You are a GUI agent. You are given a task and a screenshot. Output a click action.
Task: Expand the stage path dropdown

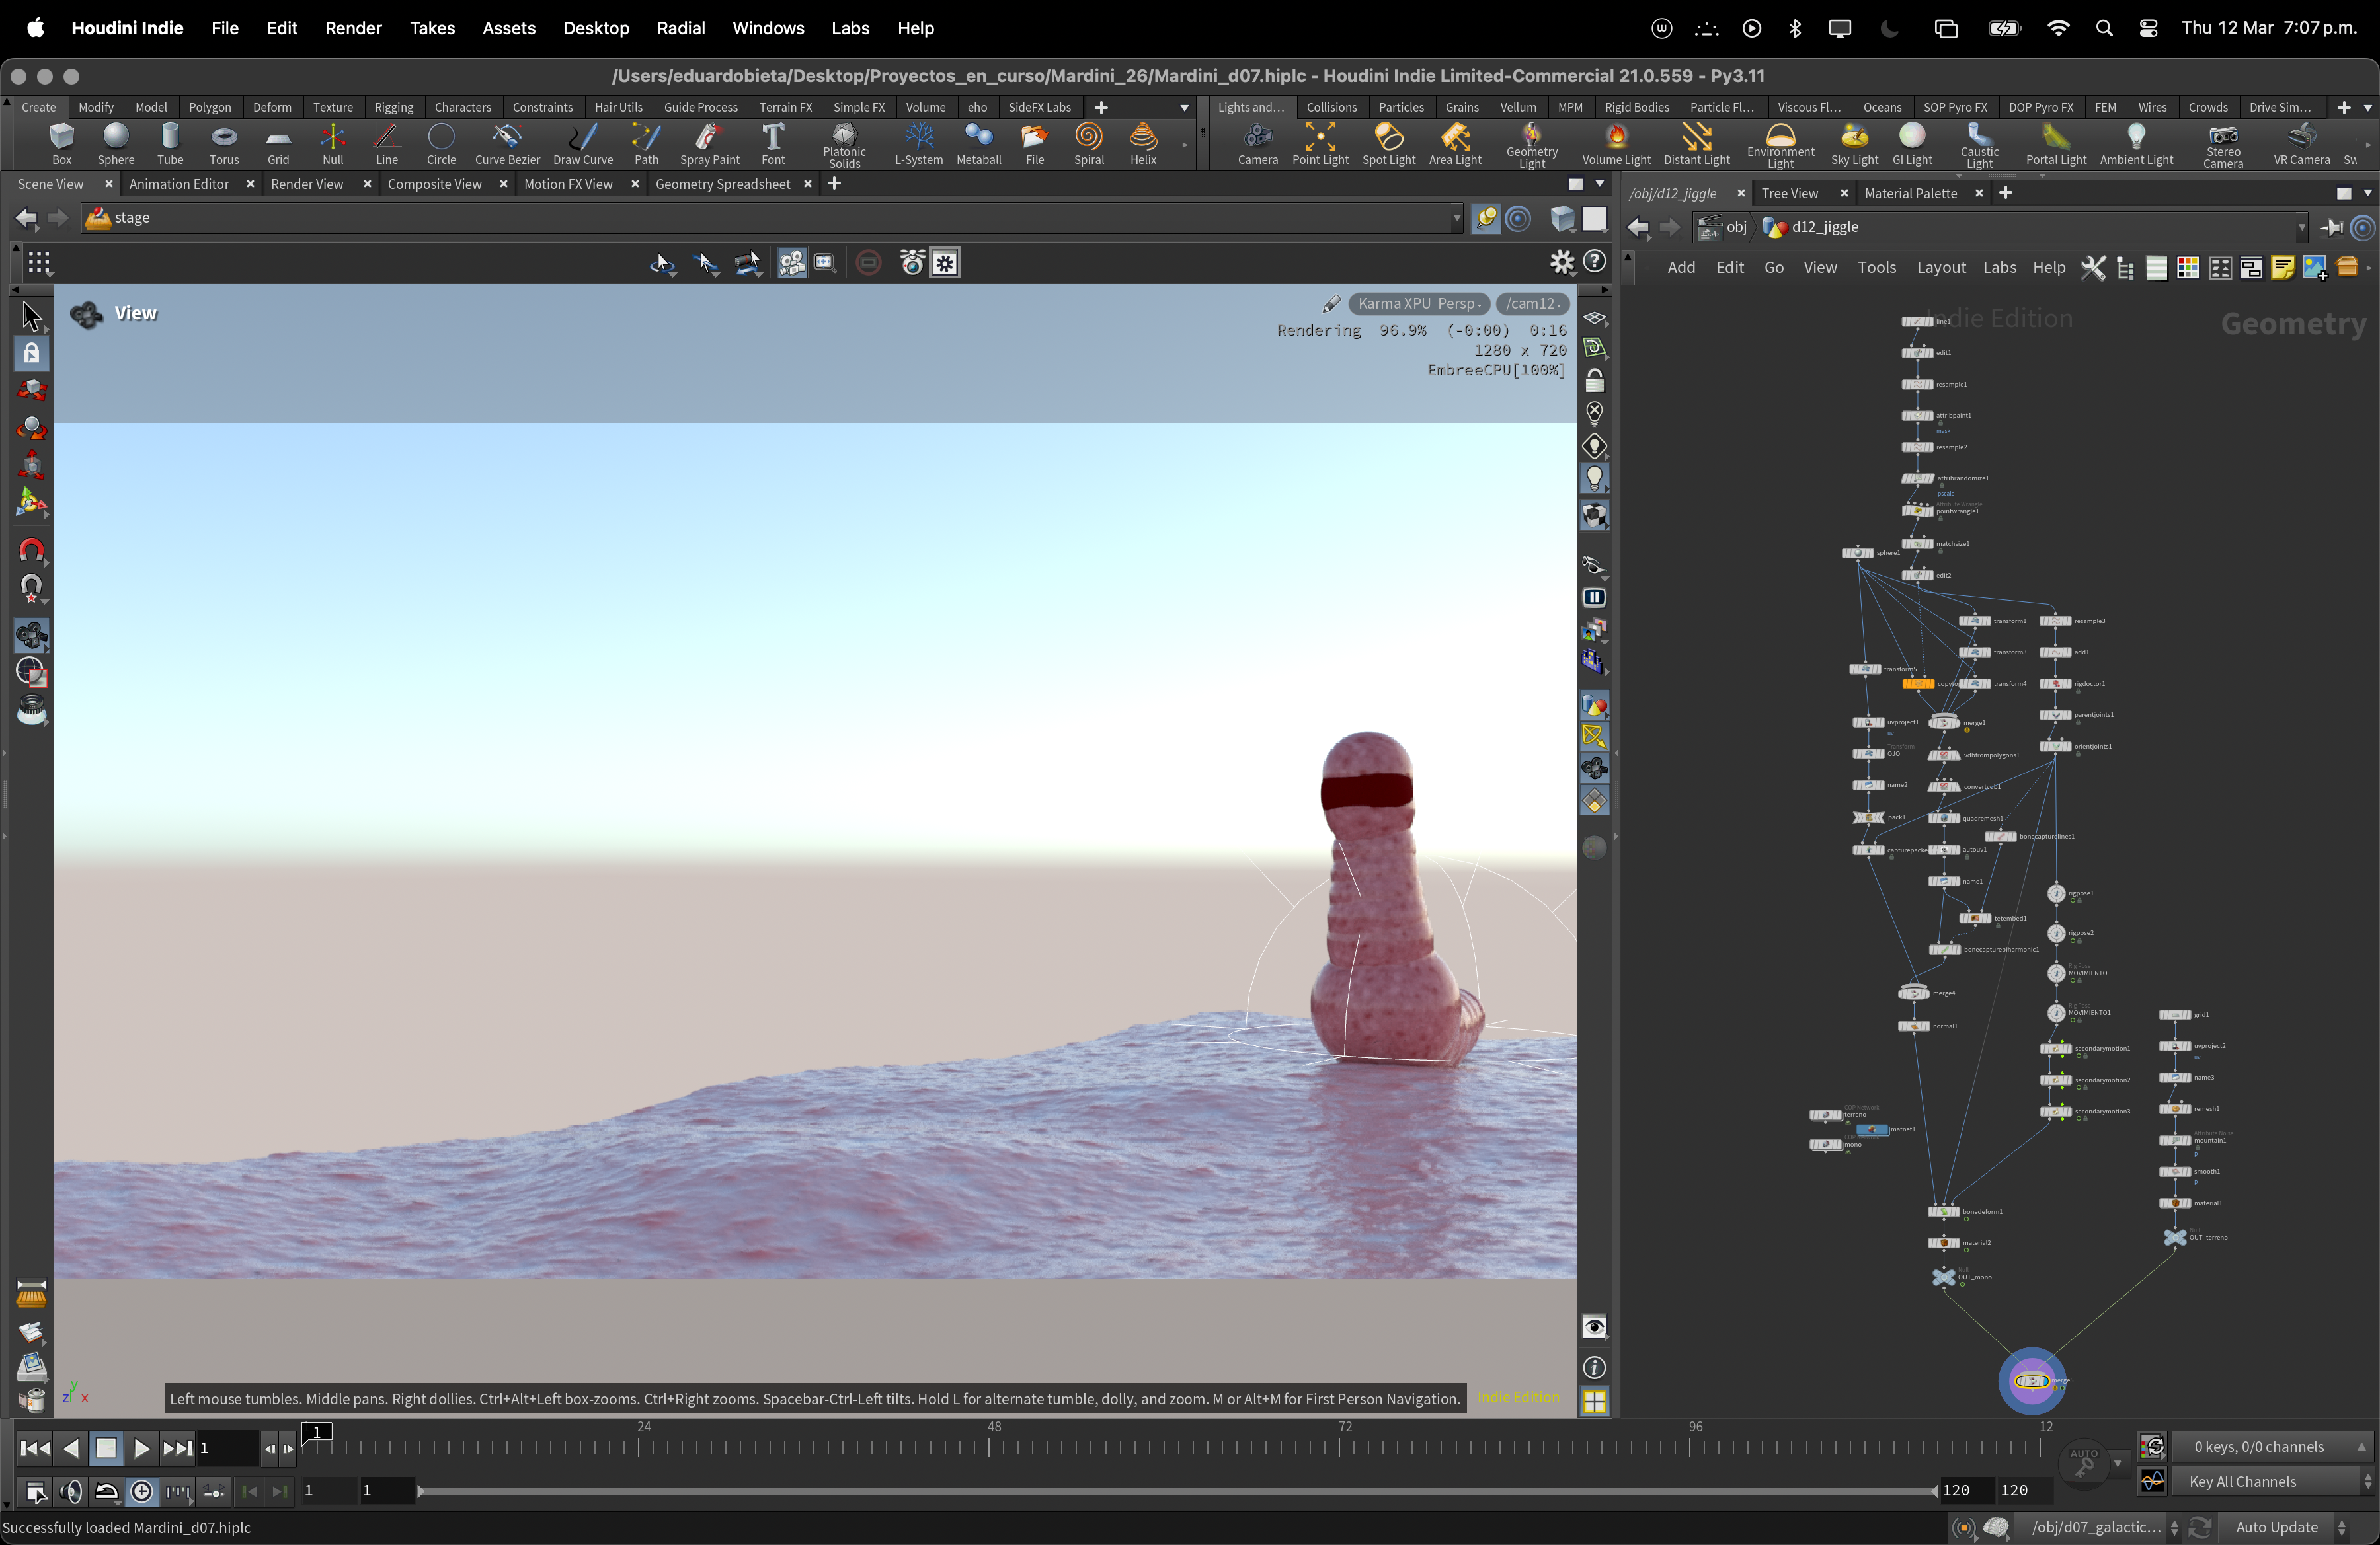pos(1456,218)
